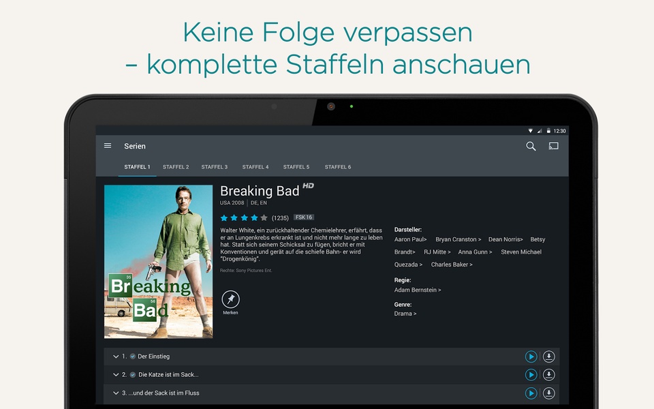Open the Drama genre link
The width and height of the screenshot is (654, 409).
click(x=405, y=314)
